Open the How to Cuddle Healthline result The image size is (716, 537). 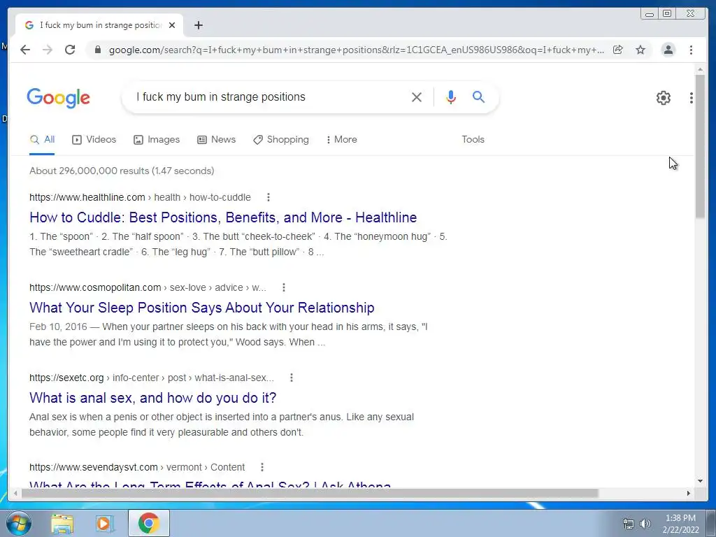click(x=223, y=217)
